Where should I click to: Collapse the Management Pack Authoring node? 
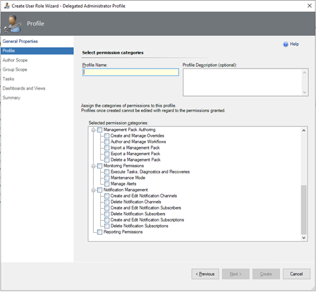pyautogui.click(x=93, y=130)
